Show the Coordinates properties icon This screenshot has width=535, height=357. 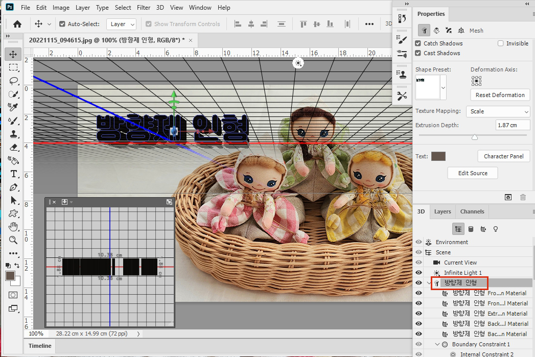coord(461,30)
